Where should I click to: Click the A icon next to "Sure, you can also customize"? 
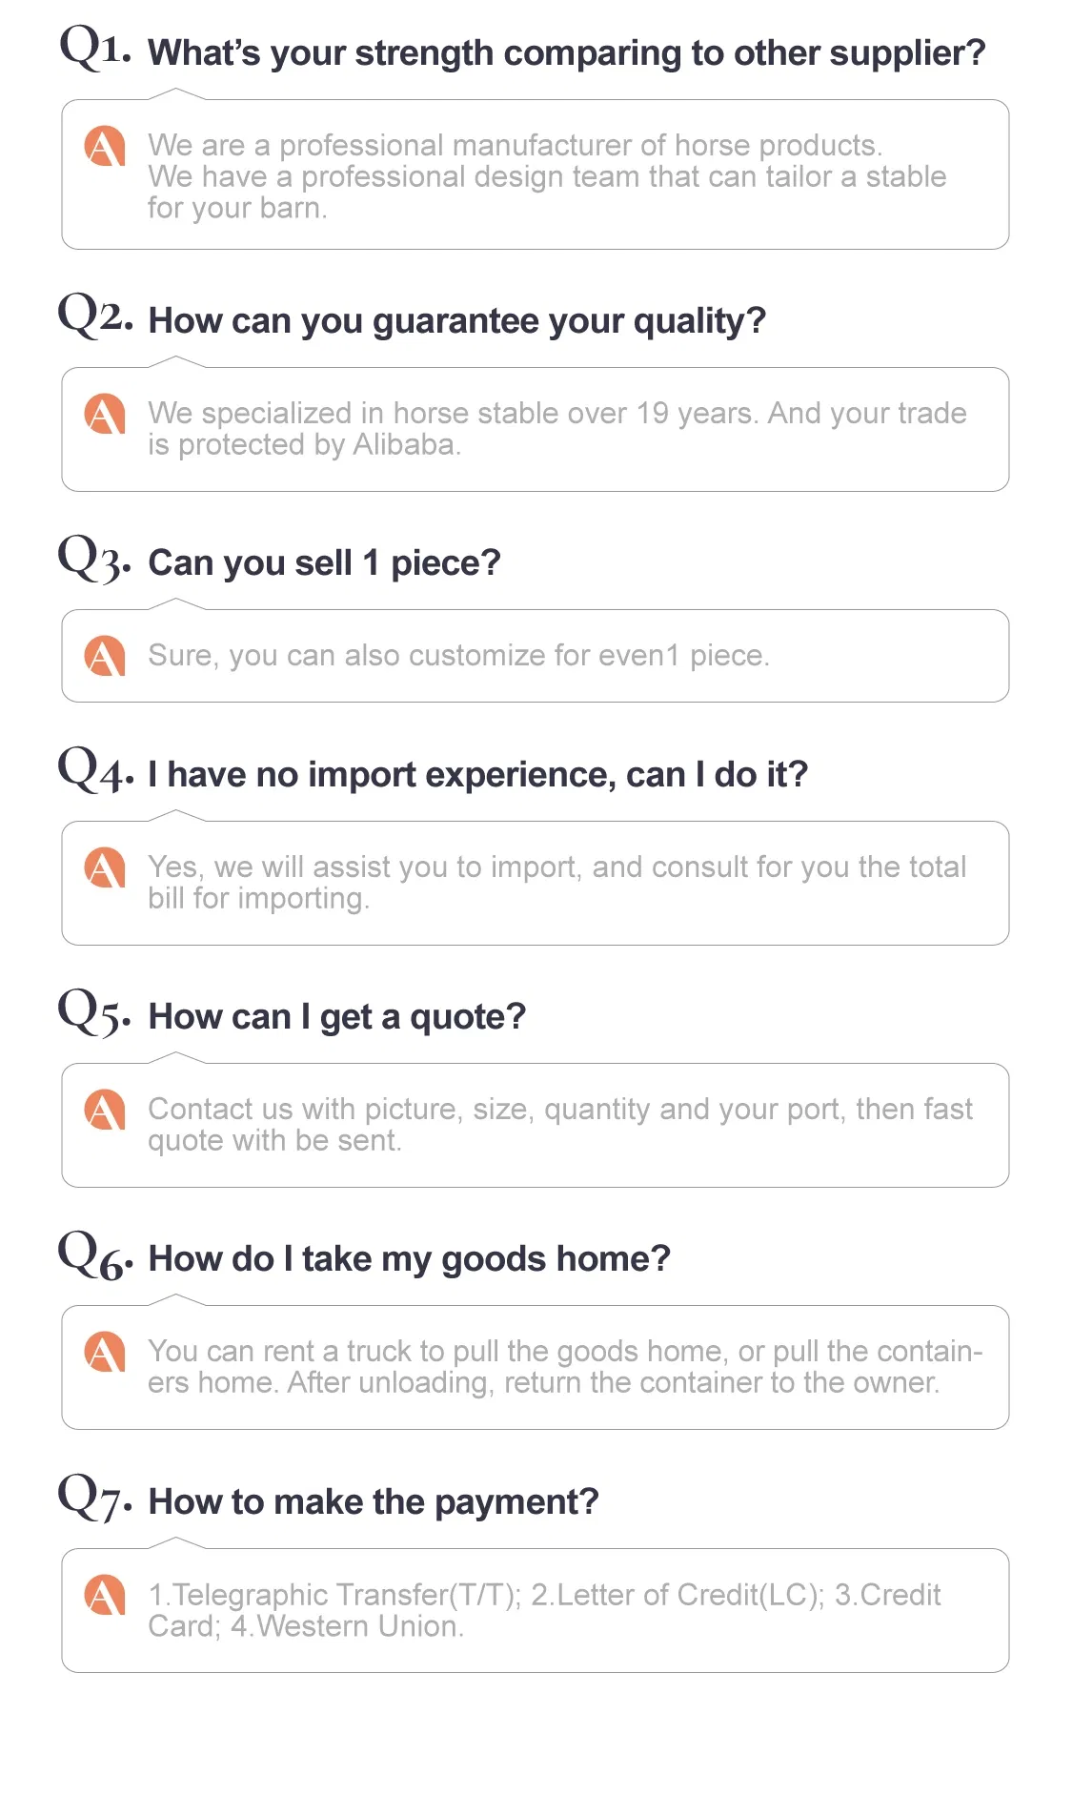tap(105, 656)
